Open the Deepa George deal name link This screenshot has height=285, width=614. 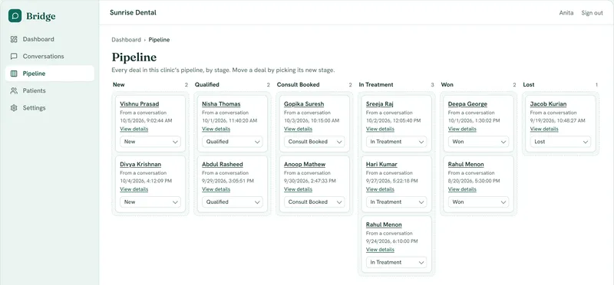(x=467, y=104)
